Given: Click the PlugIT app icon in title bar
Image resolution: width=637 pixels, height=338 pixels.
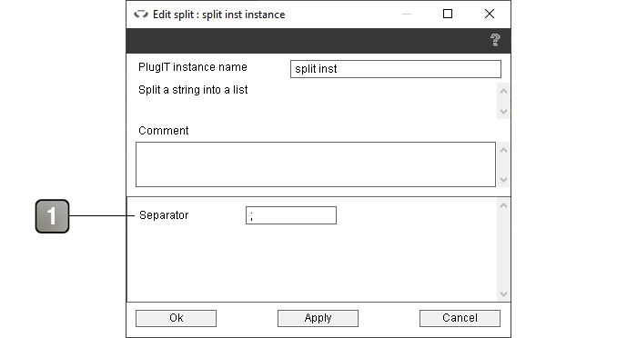Looking at the screenshot, I should tap(141, 15).
